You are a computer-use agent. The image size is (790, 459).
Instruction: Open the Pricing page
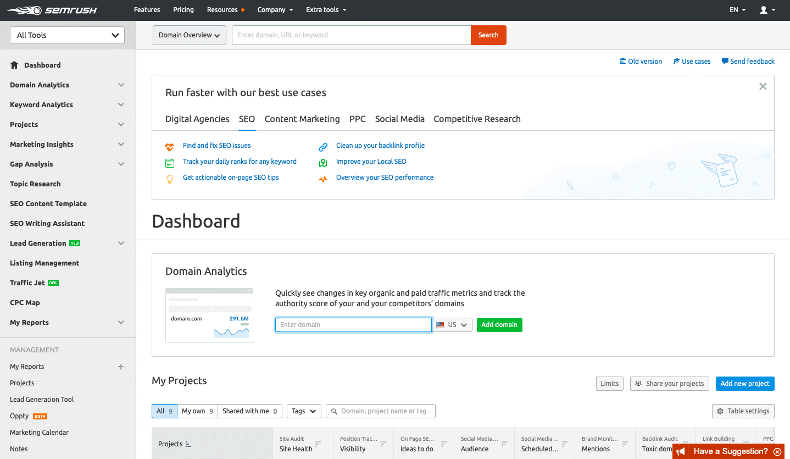tap(183, 10)
